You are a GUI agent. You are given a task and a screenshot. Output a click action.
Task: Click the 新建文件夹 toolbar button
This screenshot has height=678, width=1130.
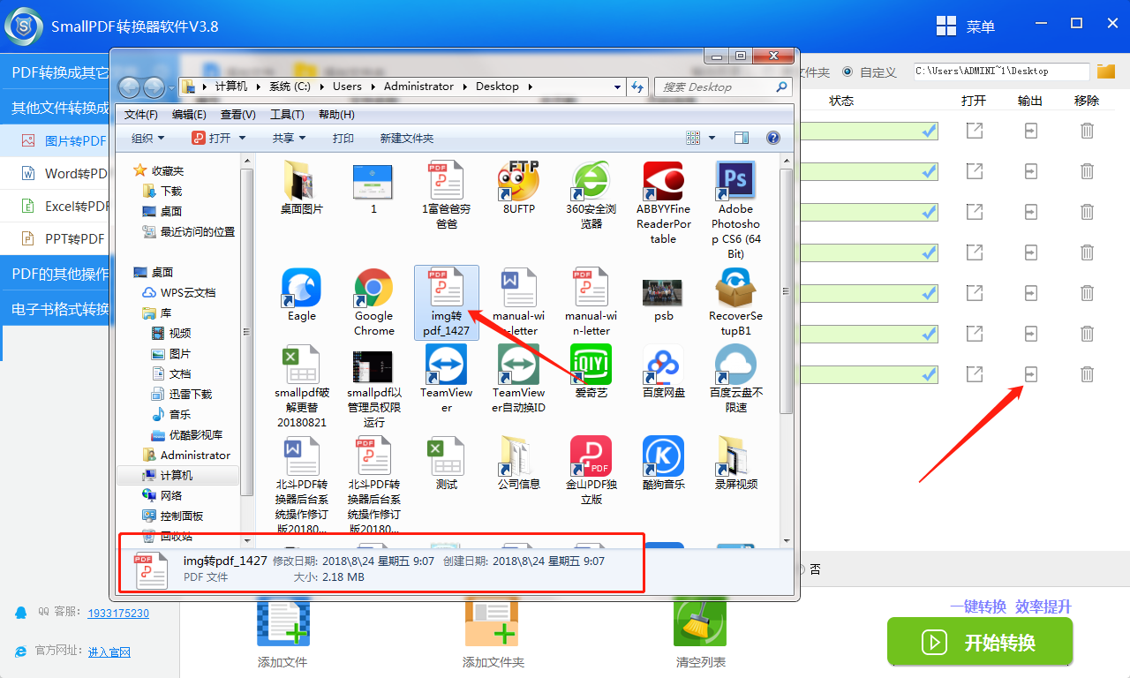[x=407, y=138]
